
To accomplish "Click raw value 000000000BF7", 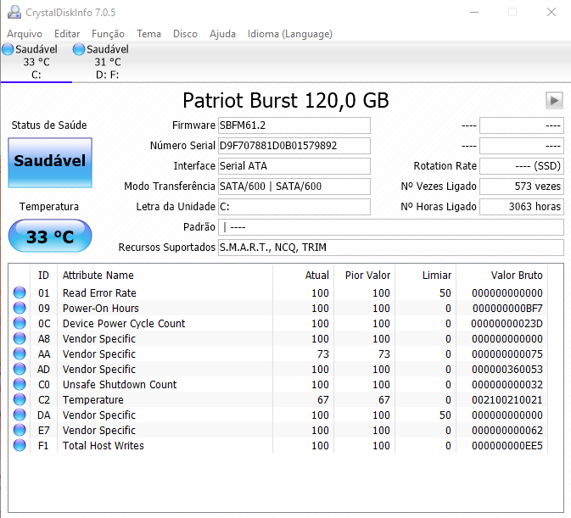I will point(507,308).
